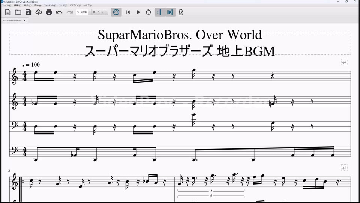Select the FC SuparMarioBros. score tab
The height and width of the screenshot is (203, 360).
click(12, 20)
